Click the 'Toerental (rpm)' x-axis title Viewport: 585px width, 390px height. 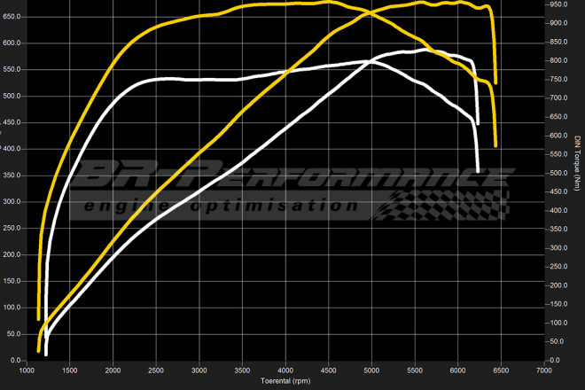tap(285, 381)
